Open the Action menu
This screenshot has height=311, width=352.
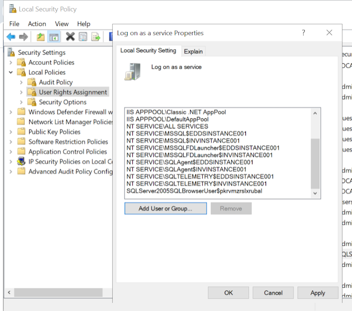click(37, 24)
